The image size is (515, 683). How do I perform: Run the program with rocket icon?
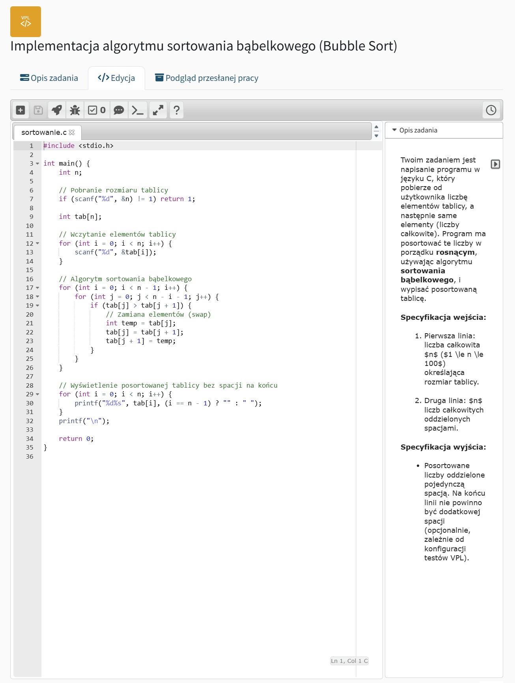[57, 110]
